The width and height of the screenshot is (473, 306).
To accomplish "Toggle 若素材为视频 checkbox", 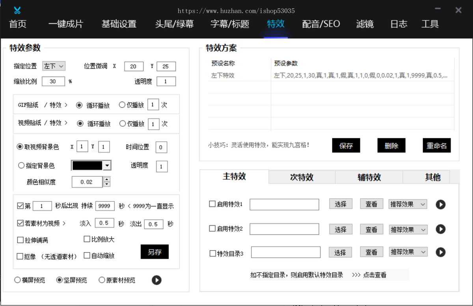I will click(x=20, y=223).
